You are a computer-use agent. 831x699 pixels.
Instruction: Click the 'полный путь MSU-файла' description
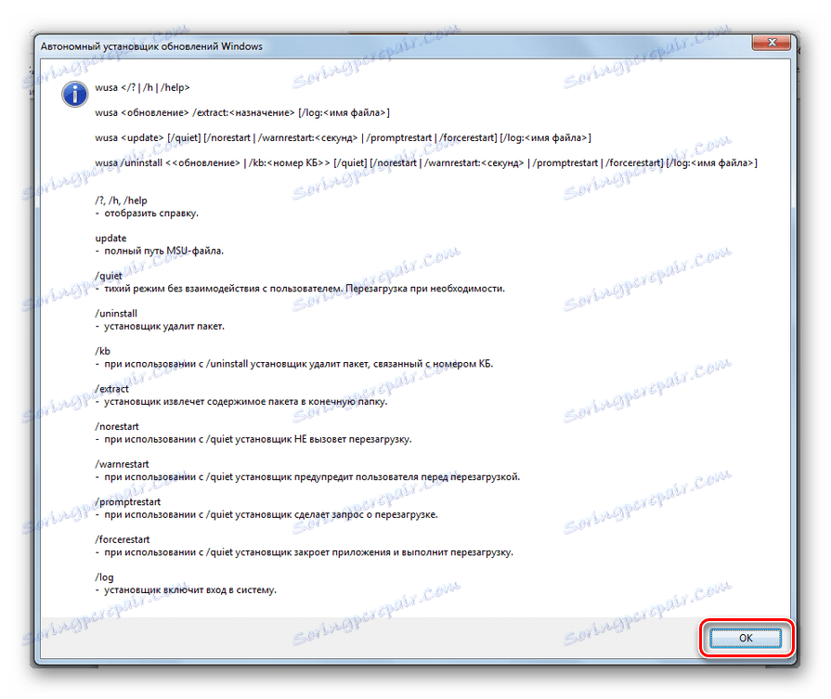(x=160, y=251)
